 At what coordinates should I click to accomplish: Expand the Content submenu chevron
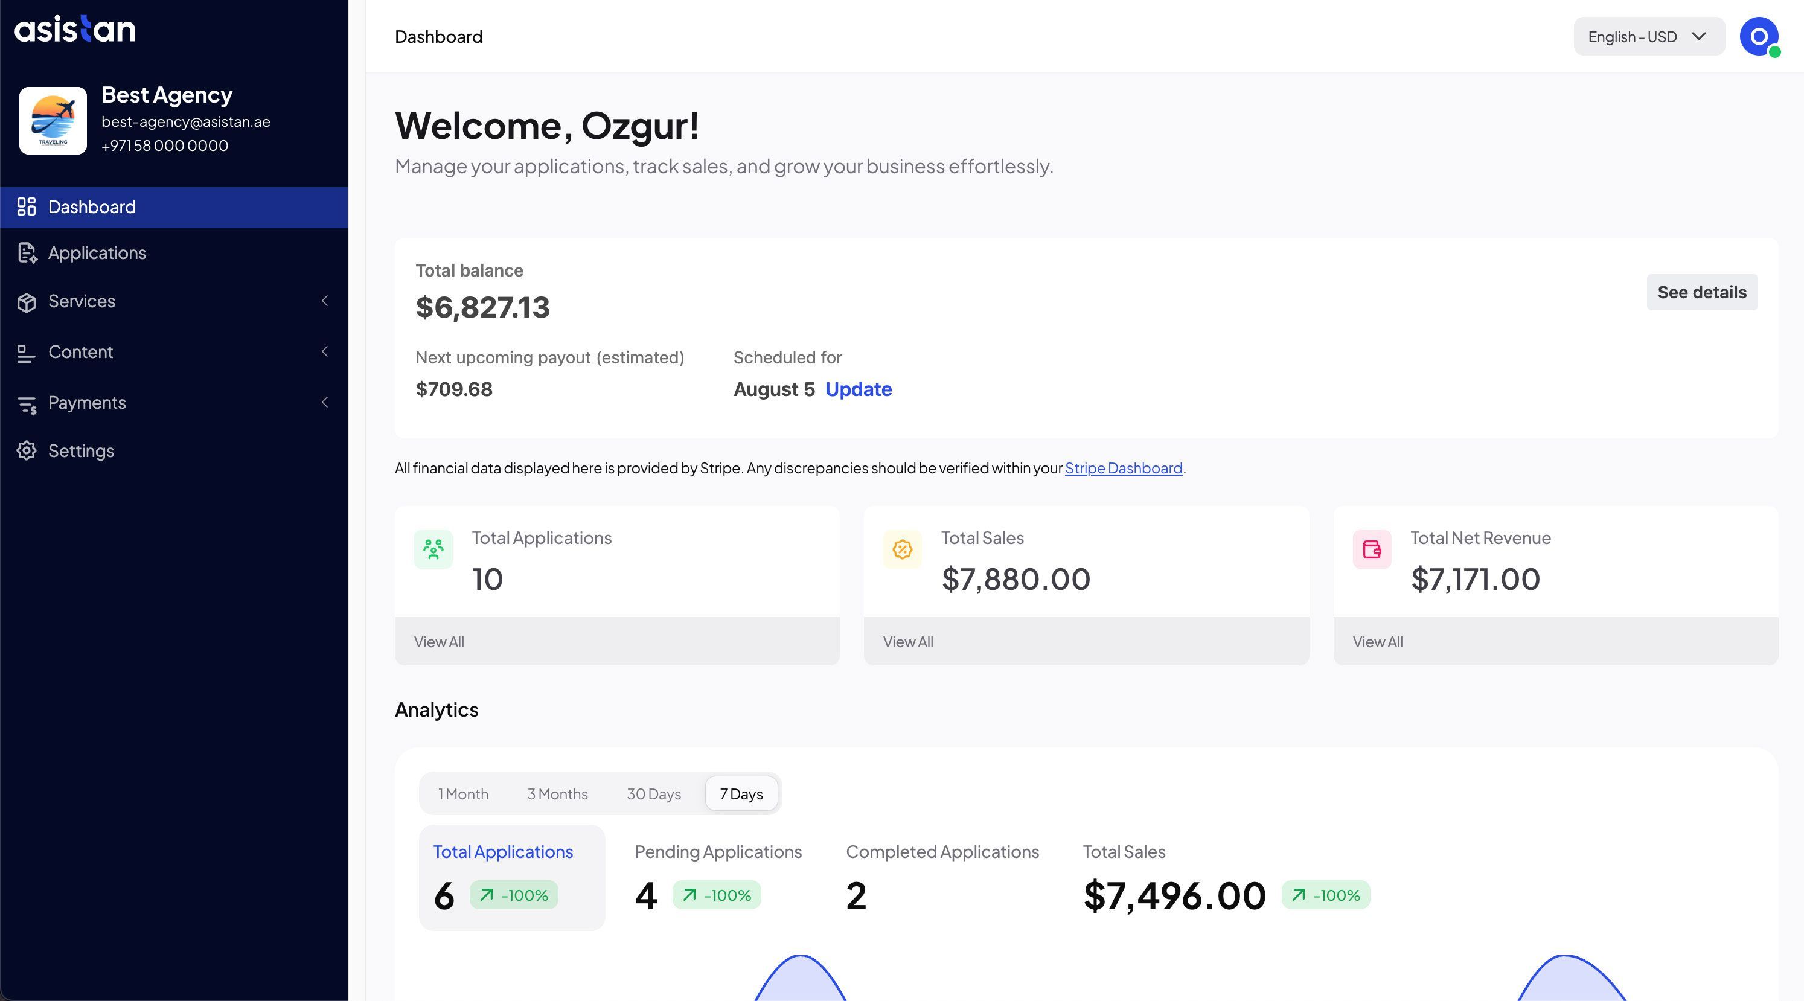(324, 351)
